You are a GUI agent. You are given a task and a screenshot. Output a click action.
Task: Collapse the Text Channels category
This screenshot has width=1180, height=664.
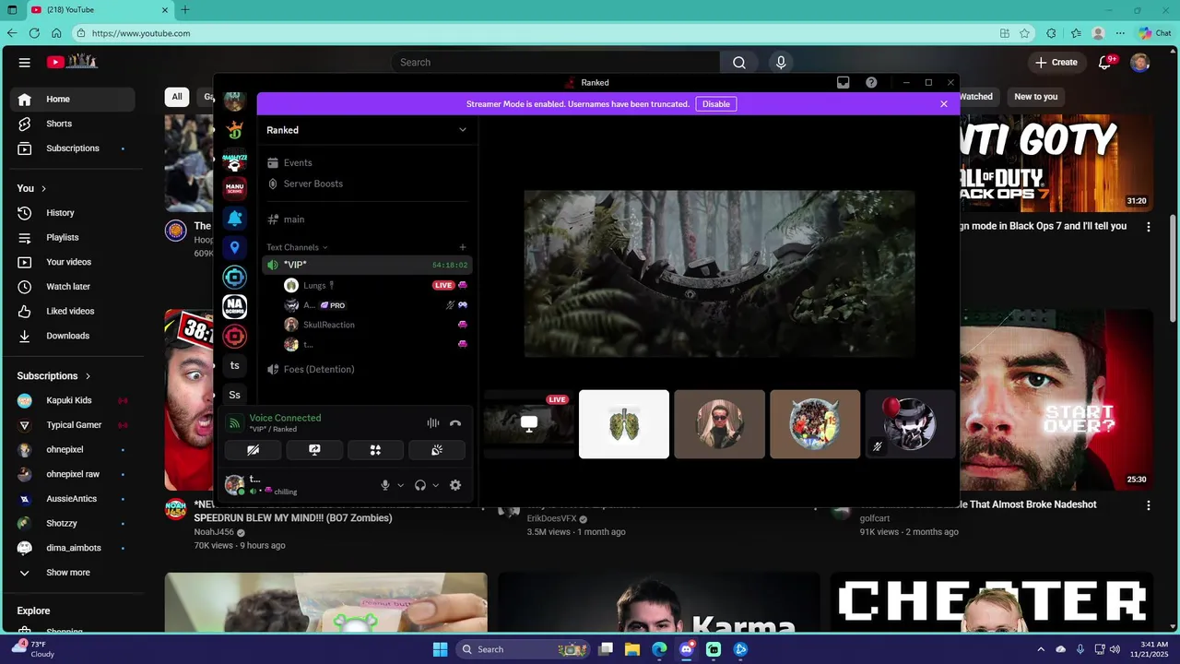(297, 247)
